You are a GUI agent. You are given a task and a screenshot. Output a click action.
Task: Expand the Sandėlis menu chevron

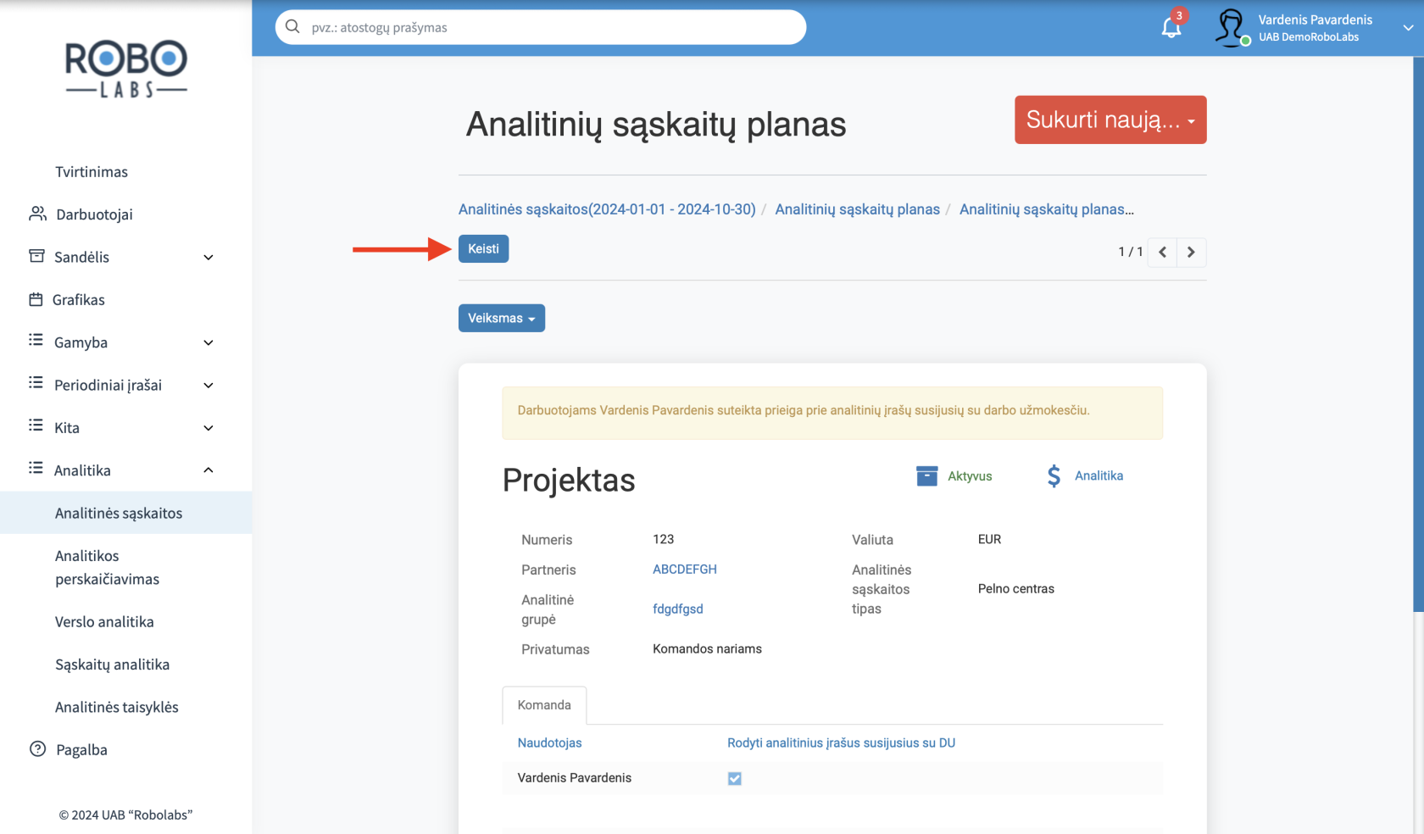coord(209,258)
